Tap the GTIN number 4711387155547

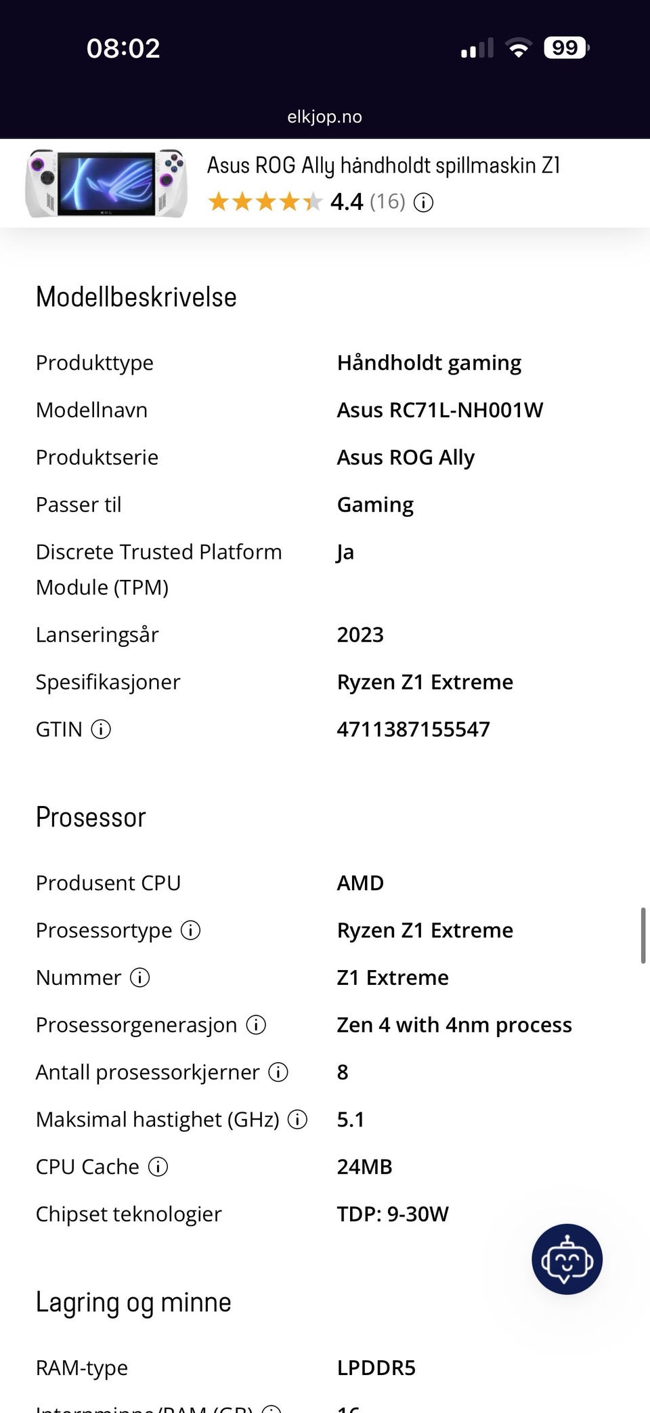(x=414, y=730)
